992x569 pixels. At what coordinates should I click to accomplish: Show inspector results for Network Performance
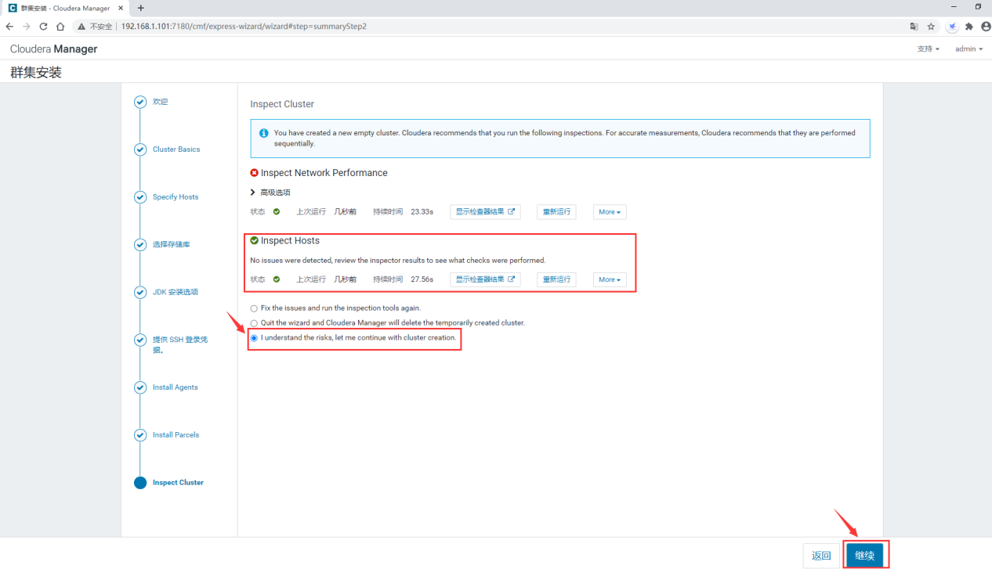click(485, 212)
